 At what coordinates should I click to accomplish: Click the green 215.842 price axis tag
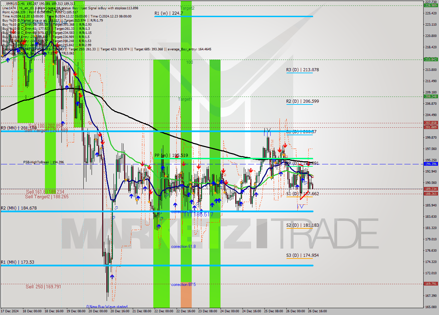430,59
